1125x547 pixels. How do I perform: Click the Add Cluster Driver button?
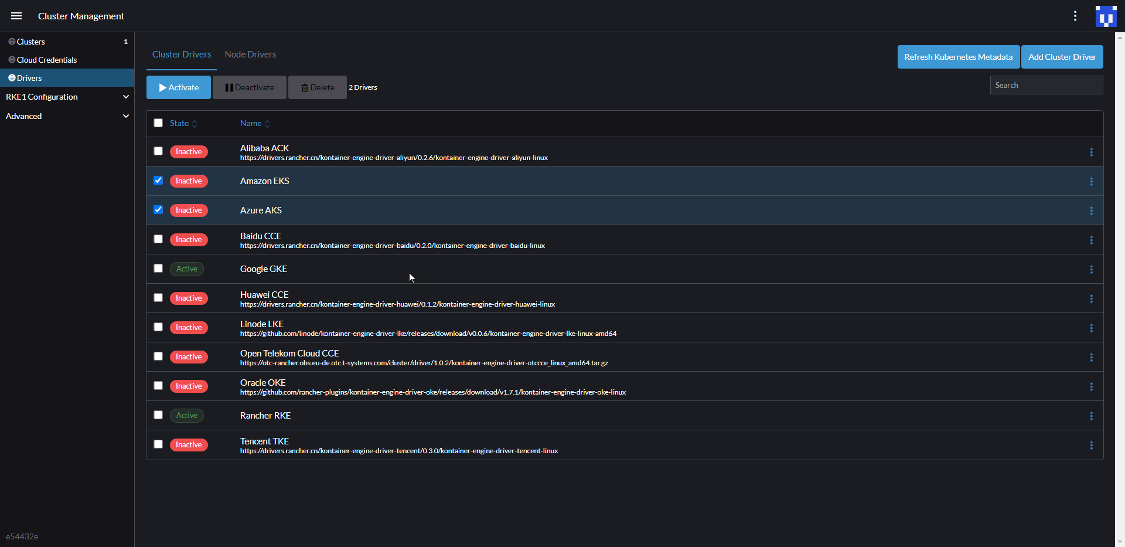(x=1062, y=56)
